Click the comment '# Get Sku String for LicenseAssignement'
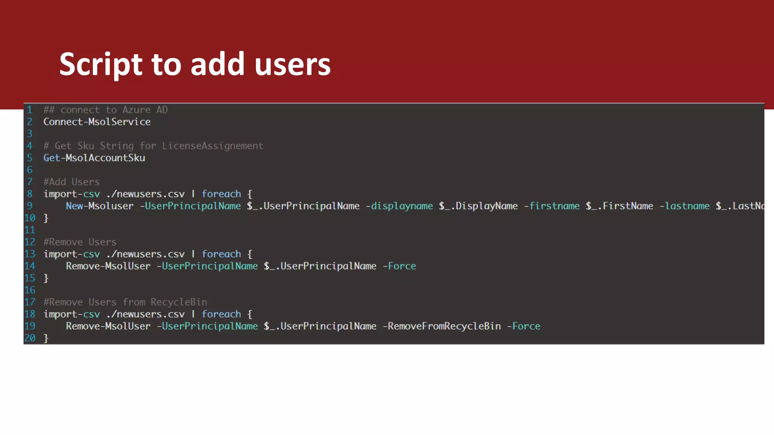Screen dimensions: 774x435 tap(153, 146)
